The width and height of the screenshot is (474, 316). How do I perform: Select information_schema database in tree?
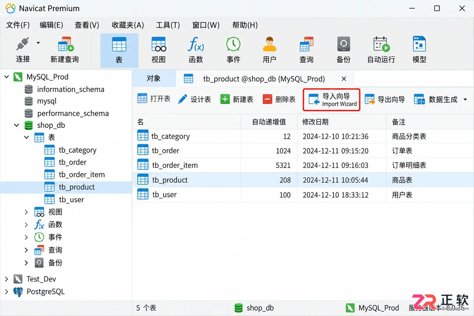[x=70, y=89]
